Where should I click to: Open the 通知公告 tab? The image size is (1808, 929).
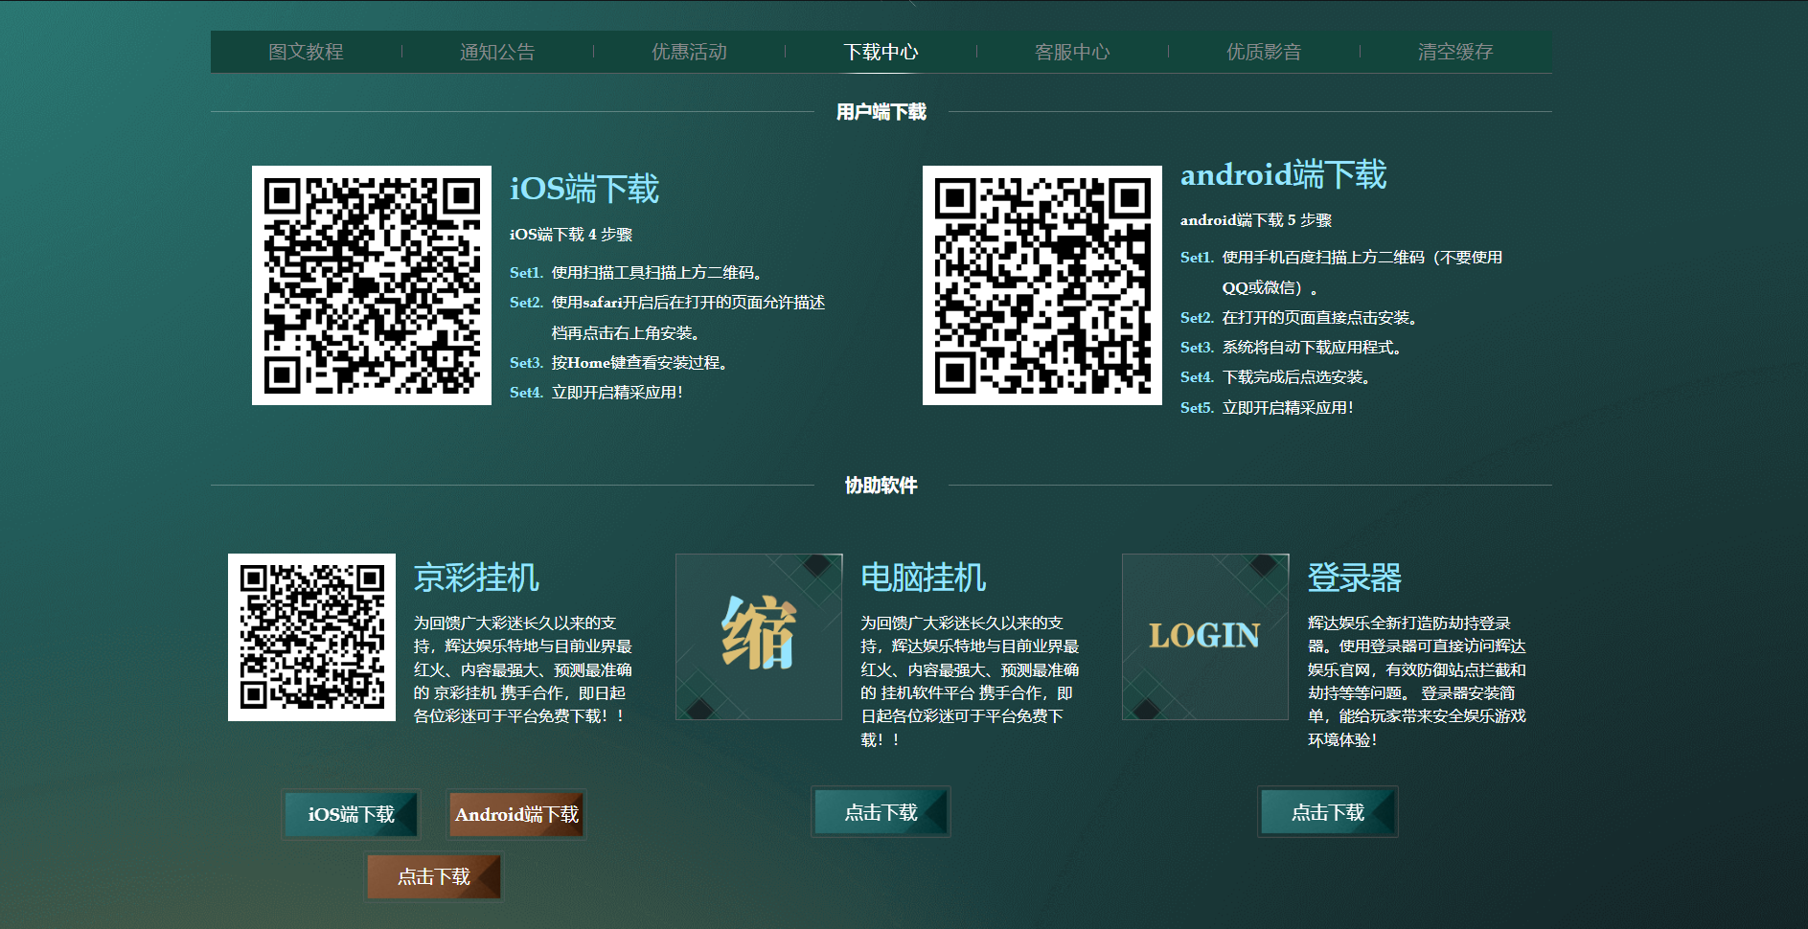pos(498,52)
